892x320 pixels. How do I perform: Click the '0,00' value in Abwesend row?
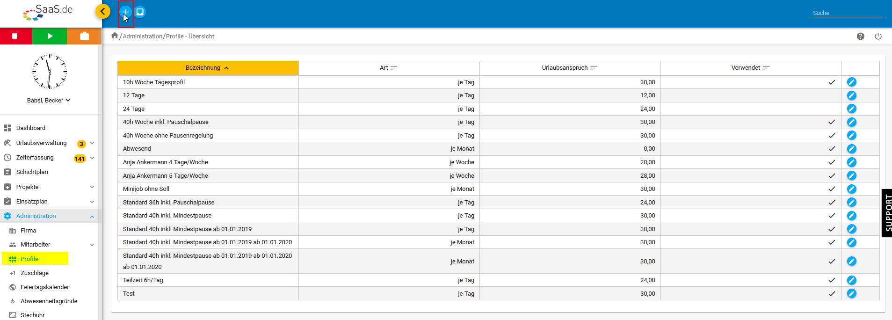(x=649, y=149)
